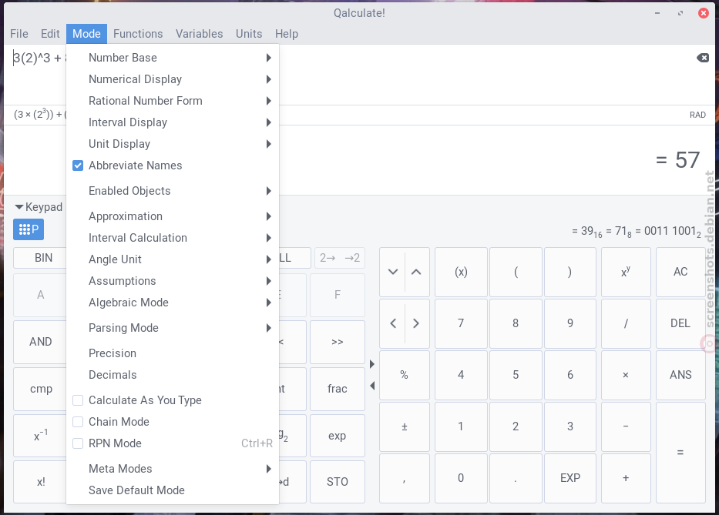The image size is (719, 515).
Task: Click the comma key
Action: (404, 478)
